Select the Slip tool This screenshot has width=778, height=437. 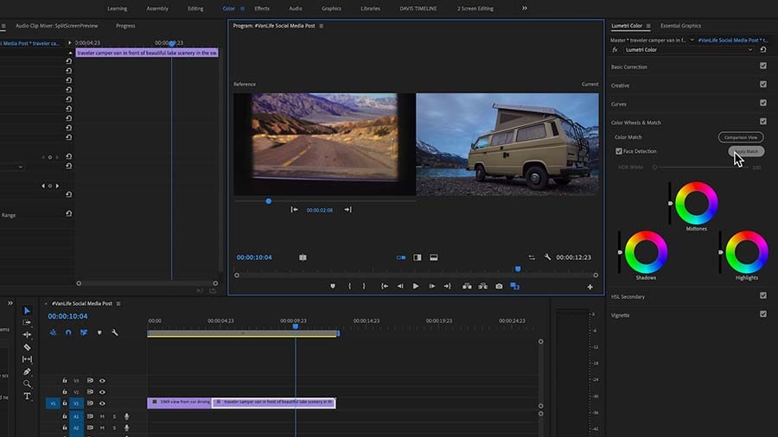(x=28, y=359)
